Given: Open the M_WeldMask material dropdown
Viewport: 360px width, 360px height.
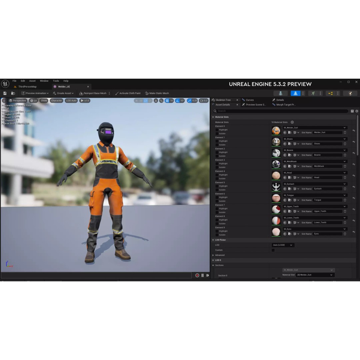Looking at the screenshot, I should coord(315,161).
